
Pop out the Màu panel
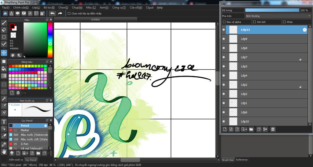(47, 20)
